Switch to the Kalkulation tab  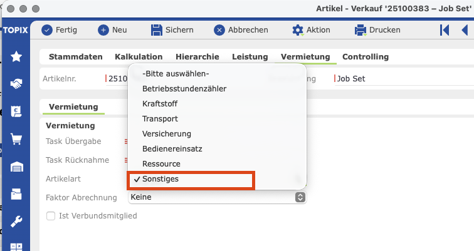(x=139, y=57)
